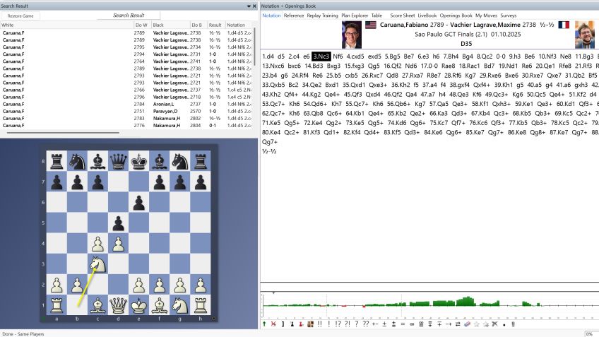Click the equals '=' evaluation symbol
Image resolution: width=599 pixels, height=337 pixels.
pyautogui.click(x=403, y=324)
